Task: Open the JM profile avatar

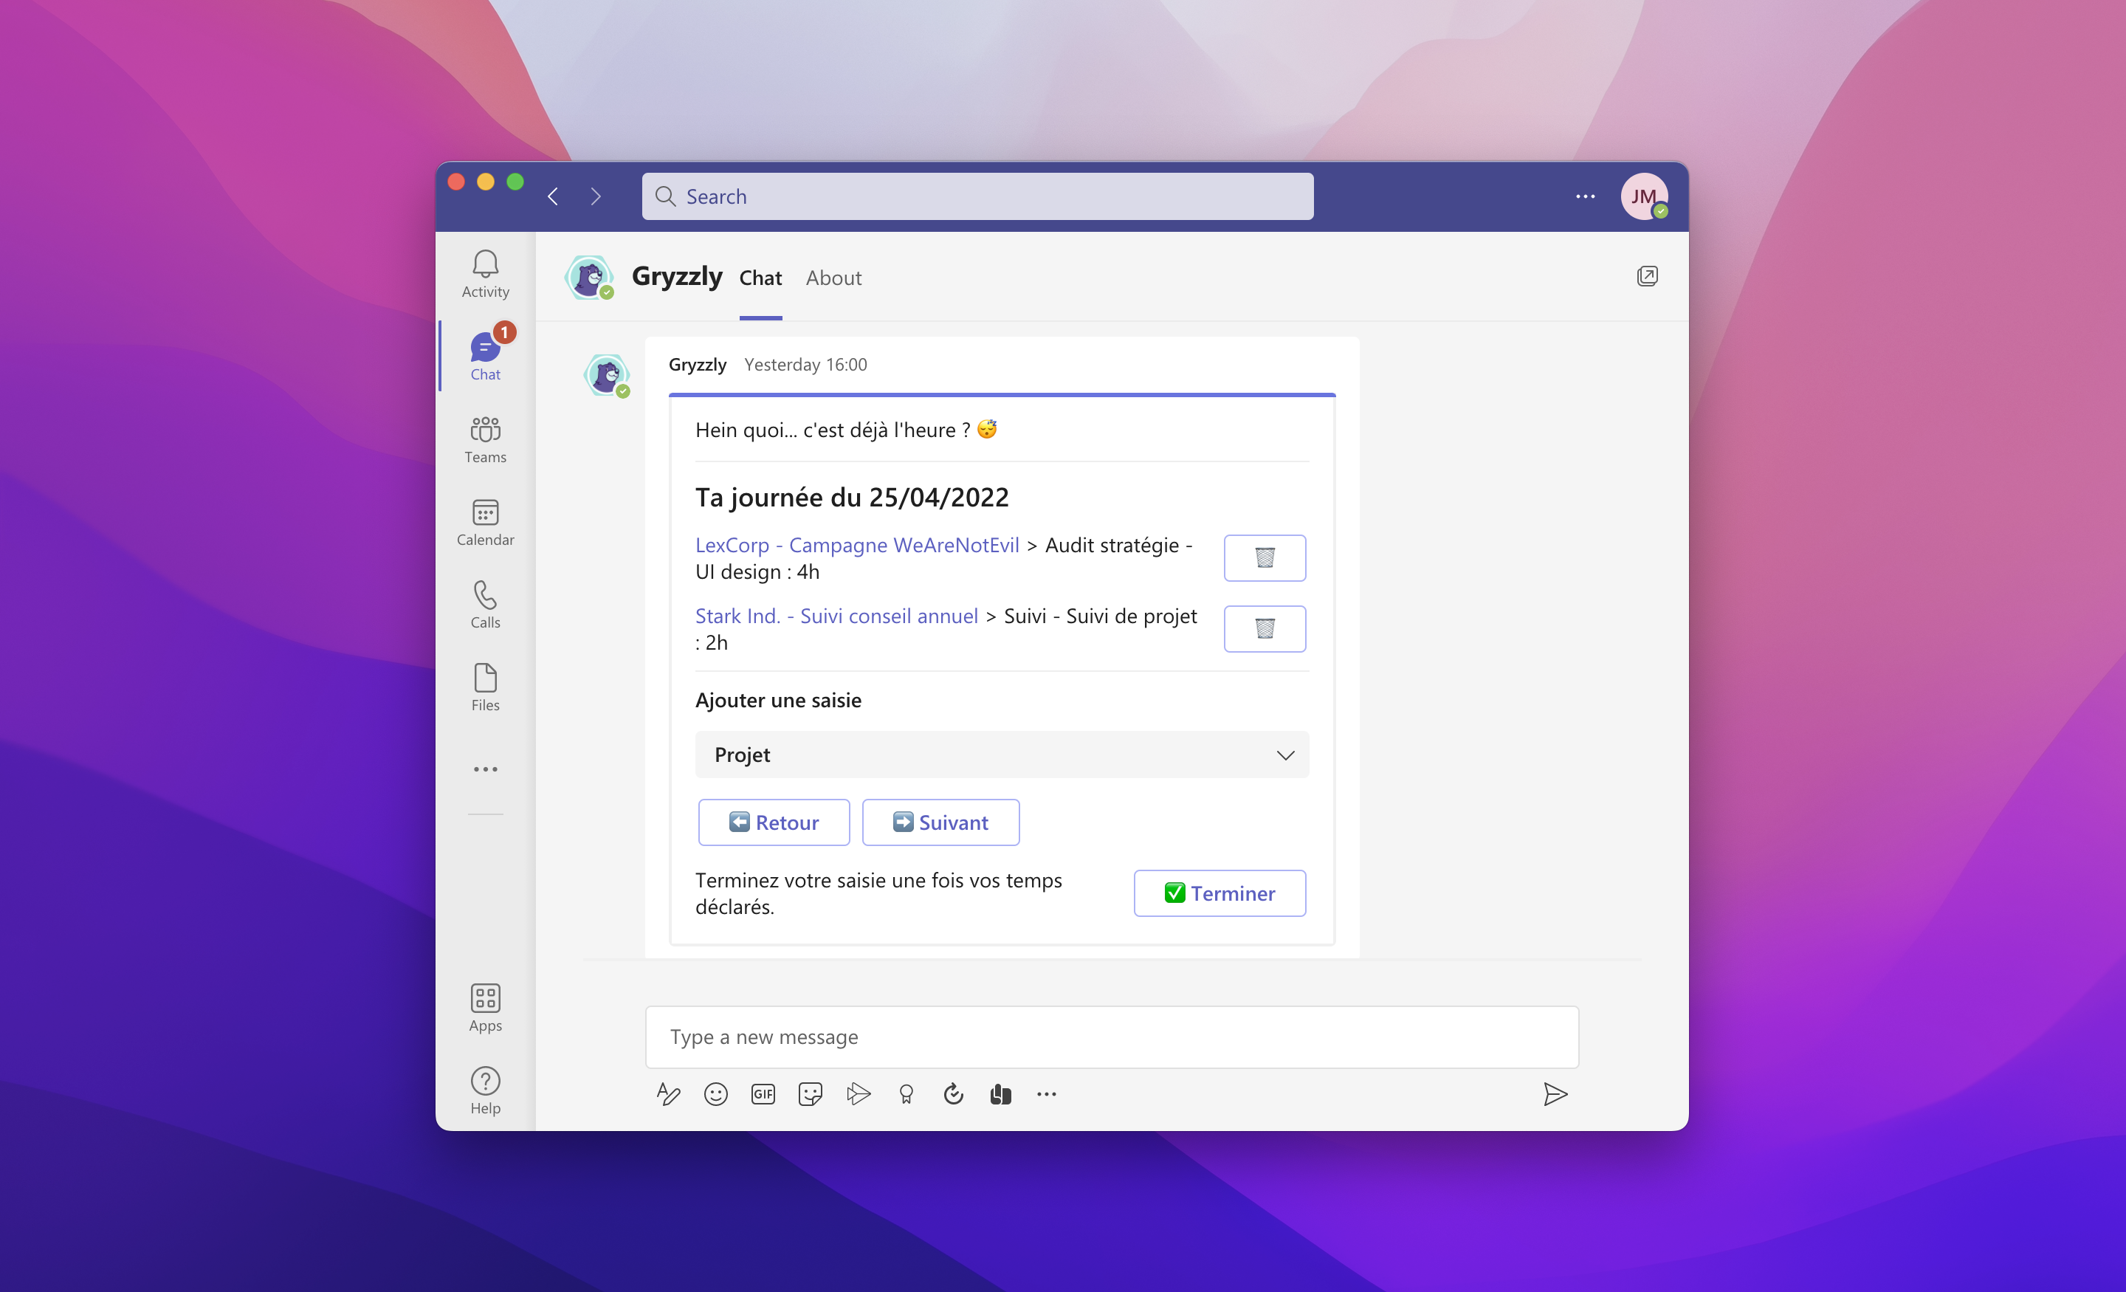Action: (x=1644, y=197)
